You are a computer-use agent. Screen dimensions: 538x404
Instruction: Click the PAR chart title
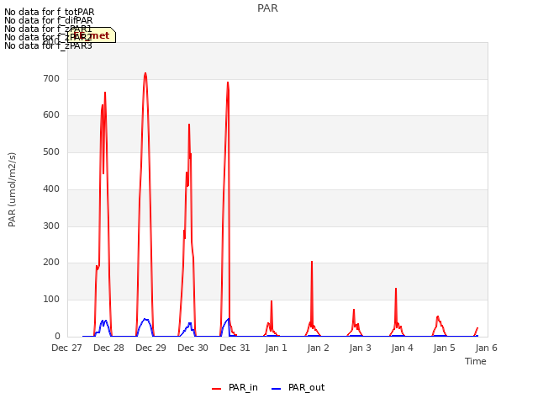point(267,8)
